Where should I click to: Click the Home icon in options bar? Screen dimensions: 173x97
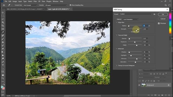[4, 5]
